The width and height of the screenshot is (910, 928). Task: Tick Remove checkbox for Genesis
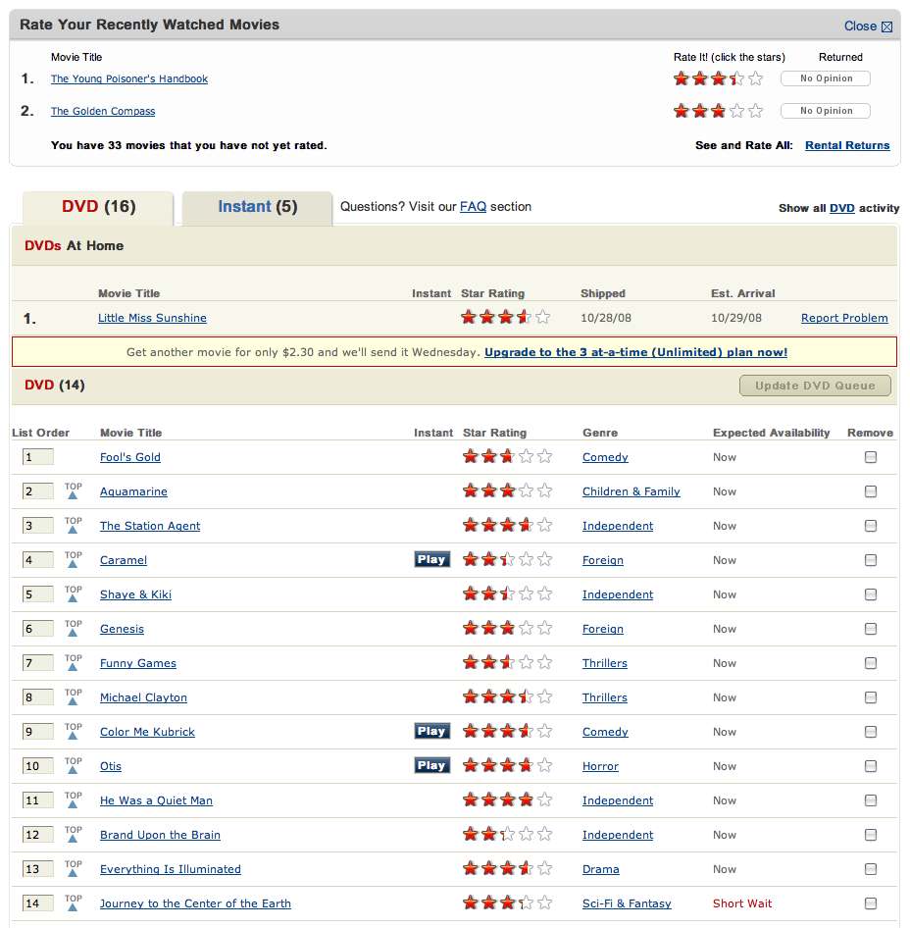(871, 629)
